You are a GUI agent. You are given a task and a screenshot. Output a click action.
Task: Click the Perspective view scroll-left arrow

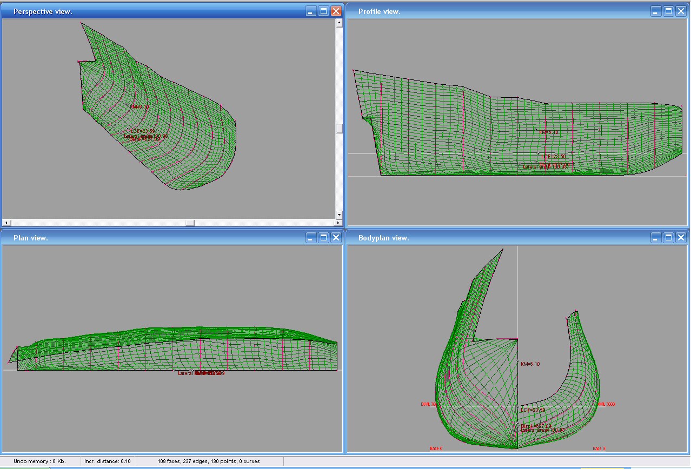pos(6,223)
